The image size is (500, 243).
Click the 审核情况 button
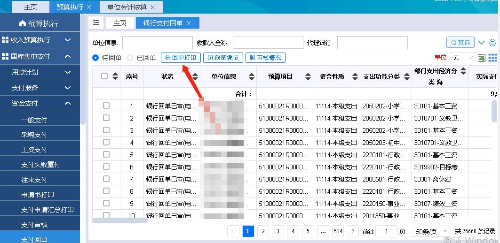(265, 58)
